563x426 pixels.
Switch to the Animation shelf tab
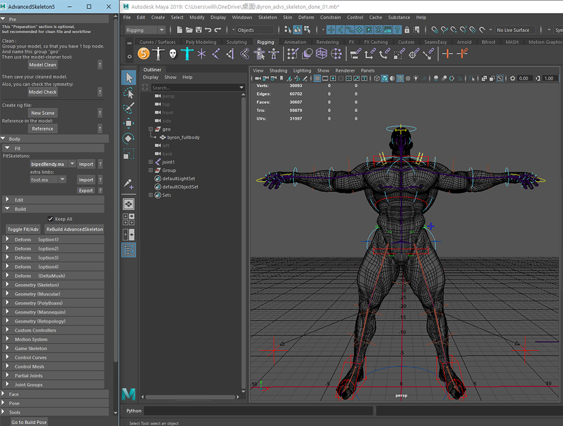click(x=295, y=42)
